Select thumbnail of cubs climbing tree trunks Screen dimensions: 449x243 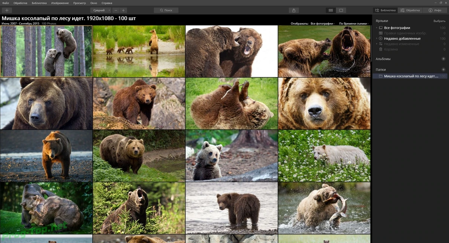(46, 51)
